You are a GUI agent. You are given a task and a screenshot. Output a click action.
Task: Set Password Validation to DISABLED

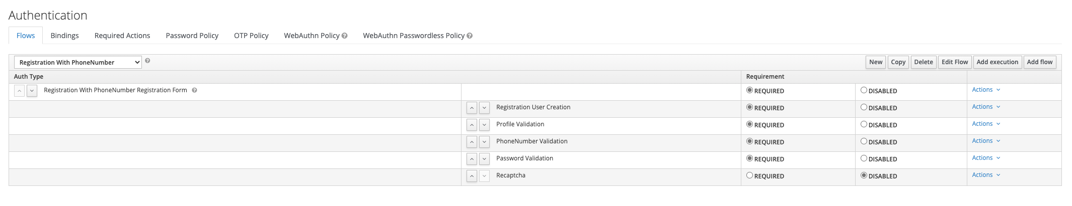864,158
